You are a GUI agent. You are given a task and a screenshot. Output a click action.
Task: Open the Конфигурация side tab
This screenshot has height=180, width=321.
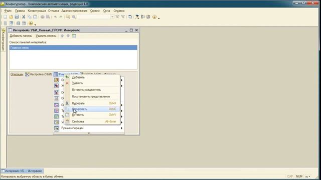click(3, 39)
